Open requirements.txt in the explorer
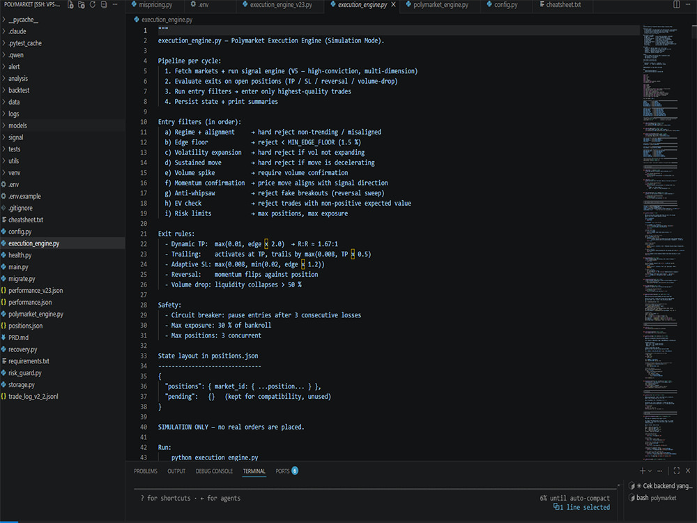This screenshot has width=697, height=523. (x=63, y=361)
